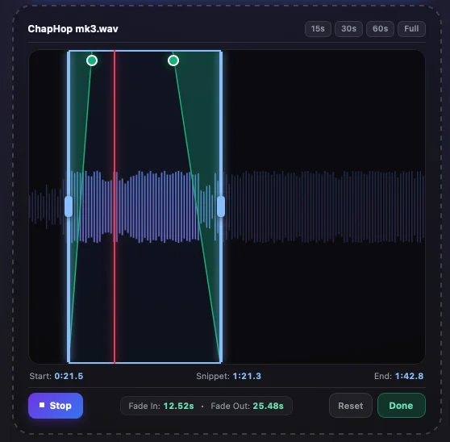
Task: Click the End time value 1:42.8
Action: click(409, 376)
